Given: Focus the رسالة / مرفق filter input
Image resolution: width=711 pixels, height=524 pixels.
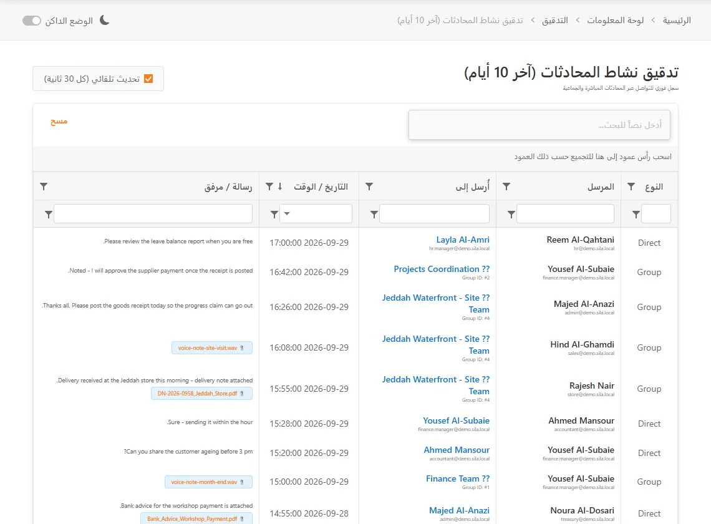Looking at the screenshot, I should pyautogui.click(x=153, y=214).
